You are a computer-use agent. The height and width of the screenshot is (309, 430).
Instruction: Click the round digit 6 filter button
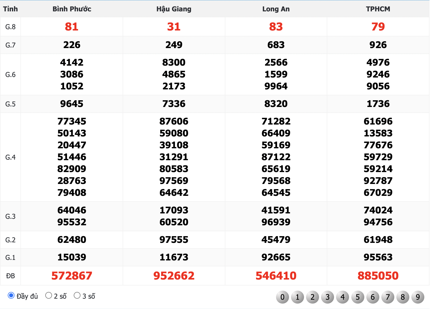(x=373, y=297)
